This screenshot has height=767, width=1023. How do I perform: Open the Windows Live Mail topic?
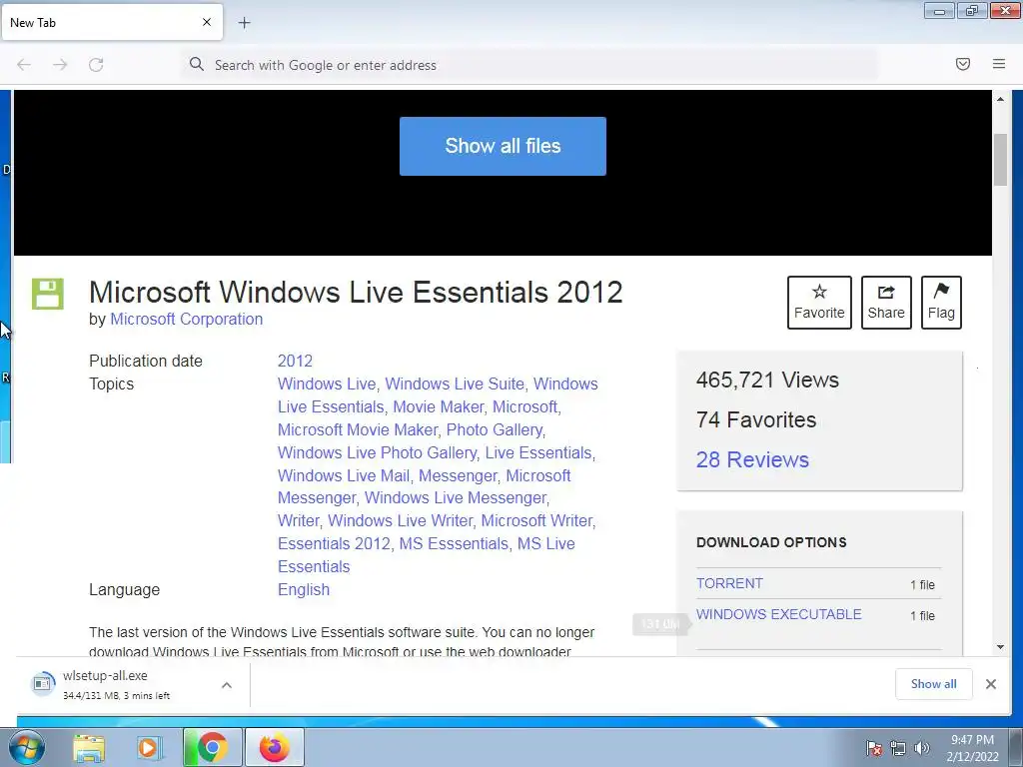(x=344, y=475)
